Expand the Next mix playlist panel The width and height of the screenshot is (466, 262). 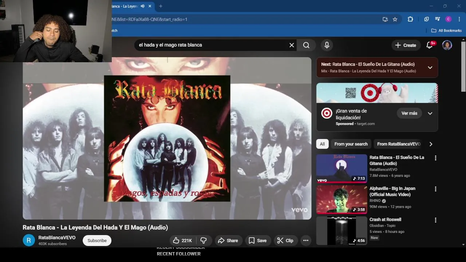(430, 67)
